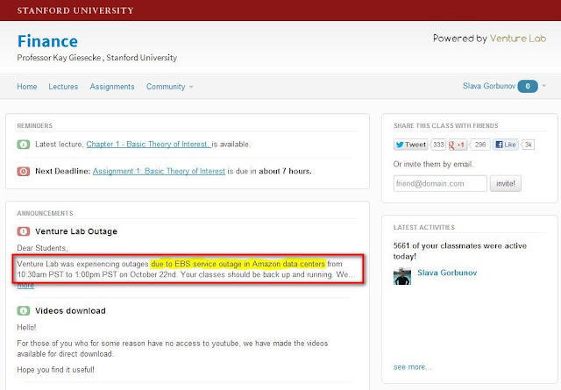Open Assignment 1: Basic Theory of Interest link
Viewport: 561px width, 390px height.
[x=159, y=171]
